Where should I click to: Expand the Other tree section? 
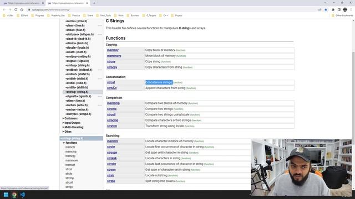click(x=67, y=132)
